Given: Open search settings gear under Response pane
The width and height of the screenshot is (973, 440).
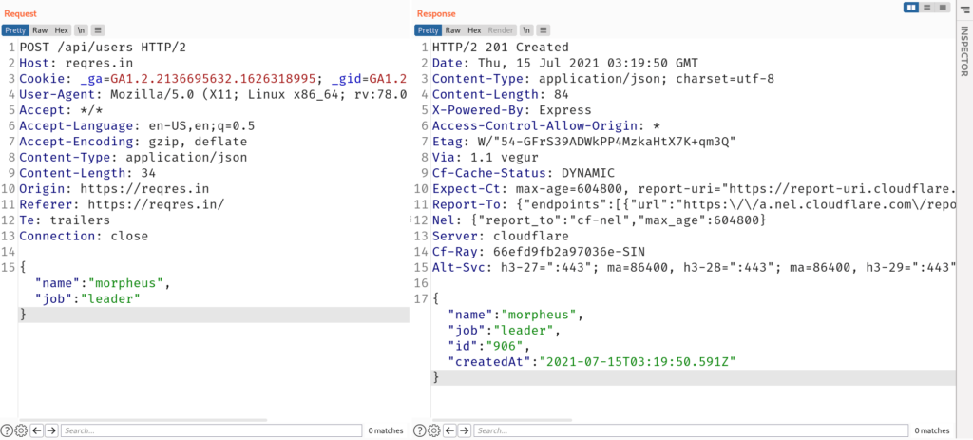Looking at the screenshot, I should [433, 430].
